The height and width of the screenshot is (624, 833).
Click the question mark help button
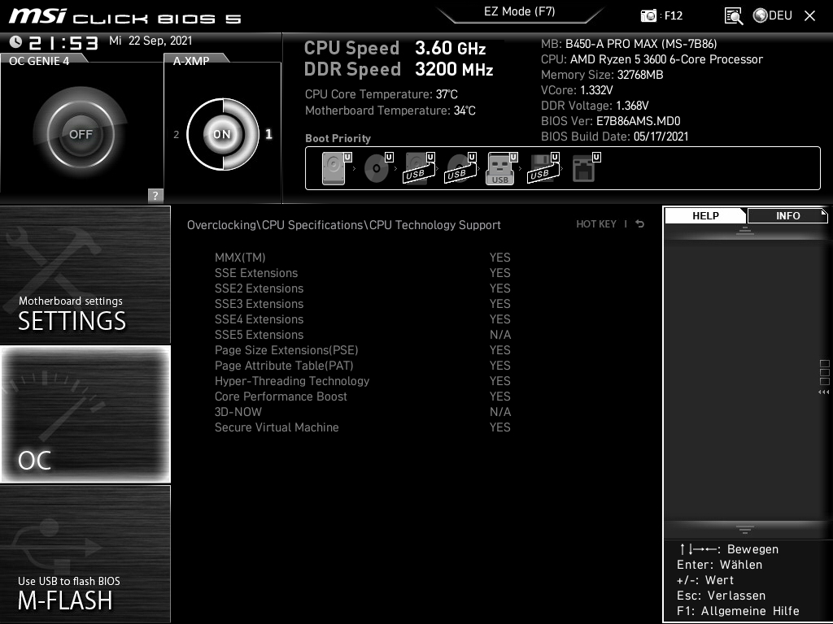click(154, 195)
